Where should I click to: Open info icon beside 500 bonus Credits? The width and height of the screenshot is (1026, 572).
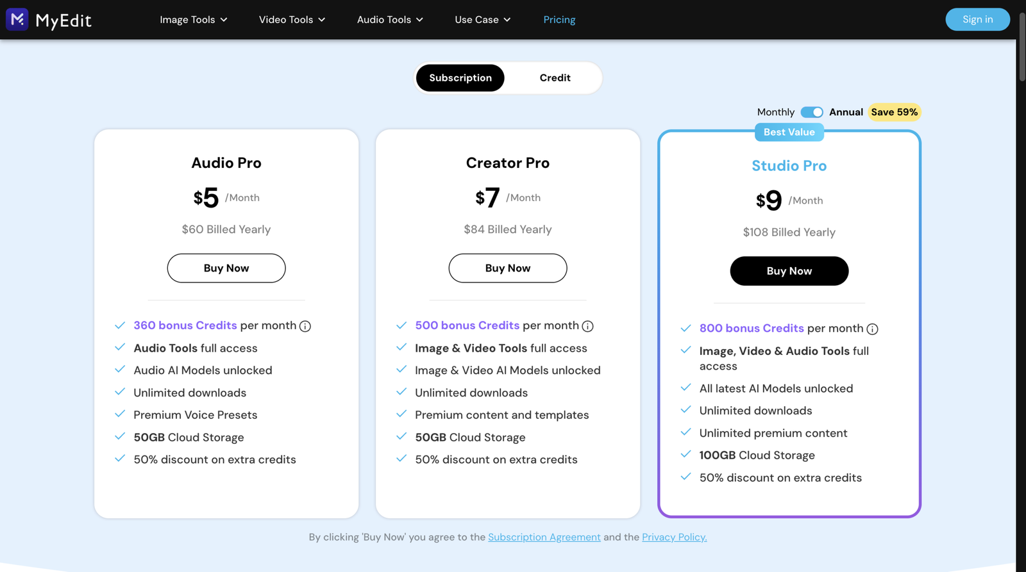pos(587,326)
